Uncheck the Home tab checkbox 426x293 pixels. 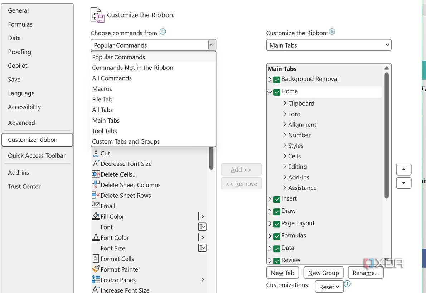tap(277, 92)
